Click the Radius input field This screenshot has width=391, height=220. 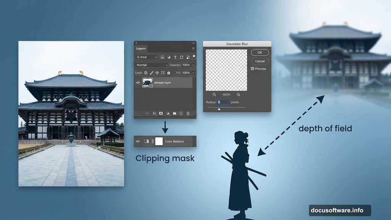pyautogui.click(x=225, y=102)
